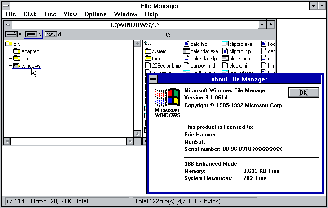The width and height of the screenshot is (328, 208).
Task: Select the windows folder in the tree
Action: 27,66
